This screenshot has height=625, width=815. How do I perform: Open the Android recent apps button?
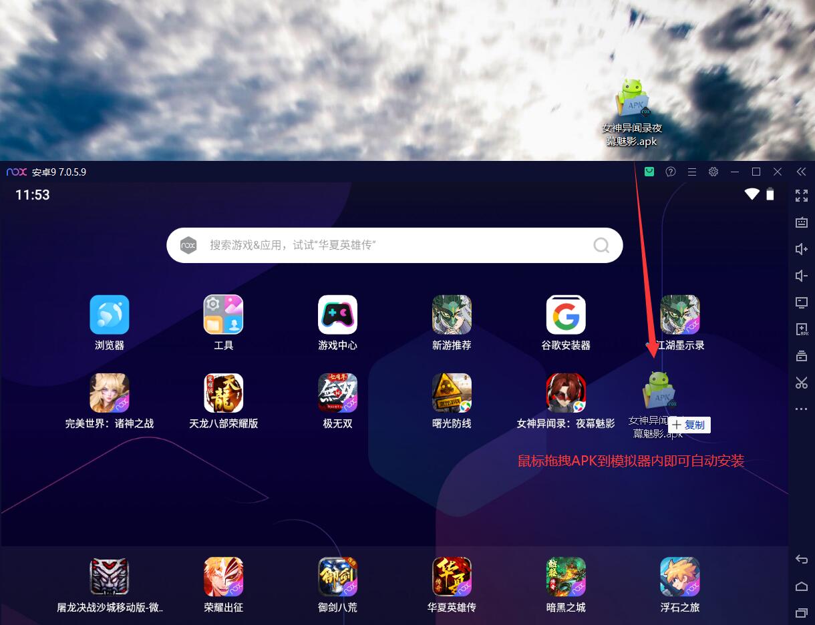802,612
